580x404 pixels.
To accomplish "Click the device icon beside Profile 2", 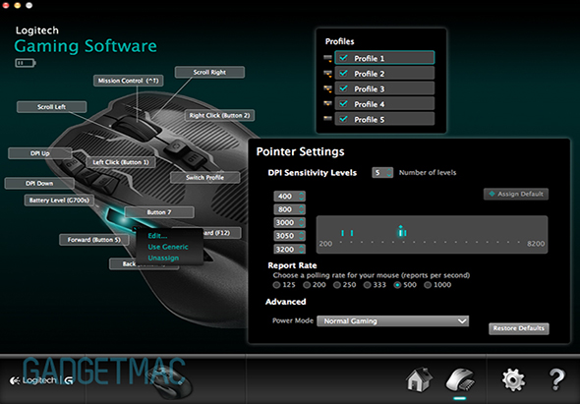I will [x=327, y=74].
